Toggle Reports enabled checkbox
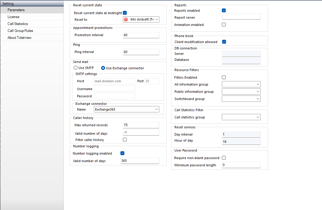The width and height of the screenshot is (322, 210). click(x=224, y=11)
